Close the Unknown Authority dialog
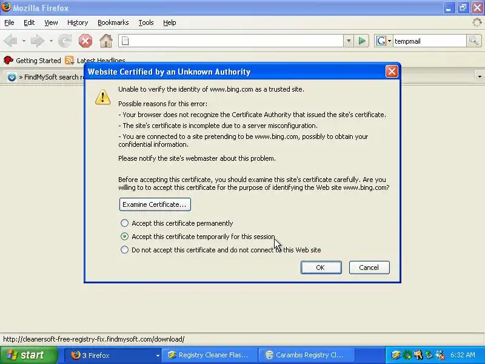The image size is (485, 364). (x=392, y=72)
